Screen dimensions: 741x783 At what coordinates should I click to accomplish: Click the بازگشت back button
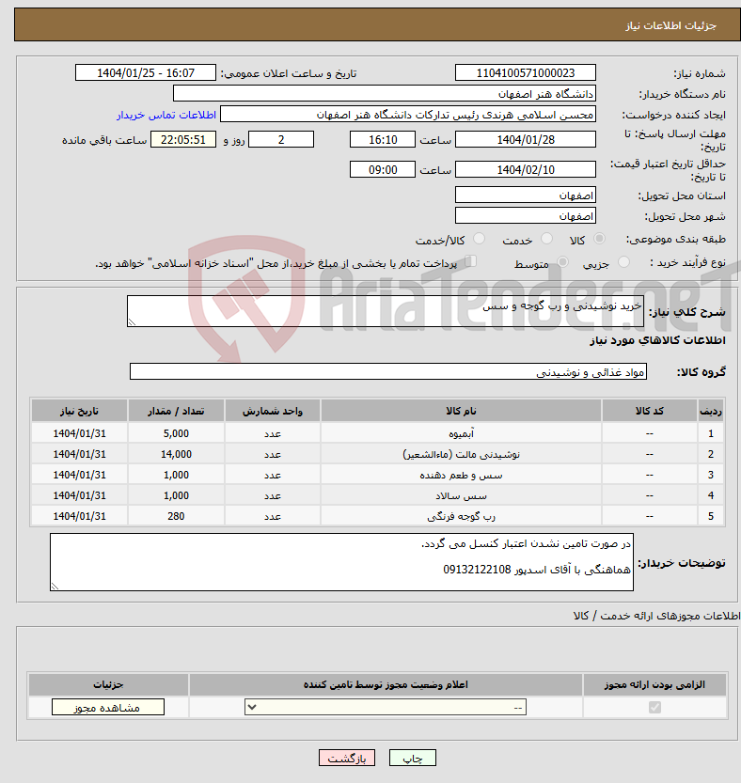347,758
